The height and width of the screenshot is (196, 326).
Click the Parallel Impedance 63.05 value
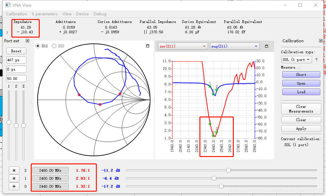152,27
